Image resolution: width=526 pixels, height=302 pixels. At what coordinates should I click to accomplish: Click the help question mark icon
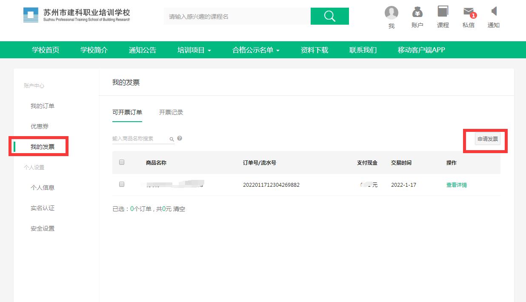click(180, 139)
